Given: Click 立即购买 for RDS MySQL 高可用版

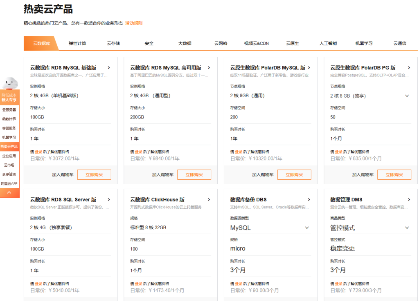Looking at the screenshot, I should pyautogui.click(x=194, y=175).
